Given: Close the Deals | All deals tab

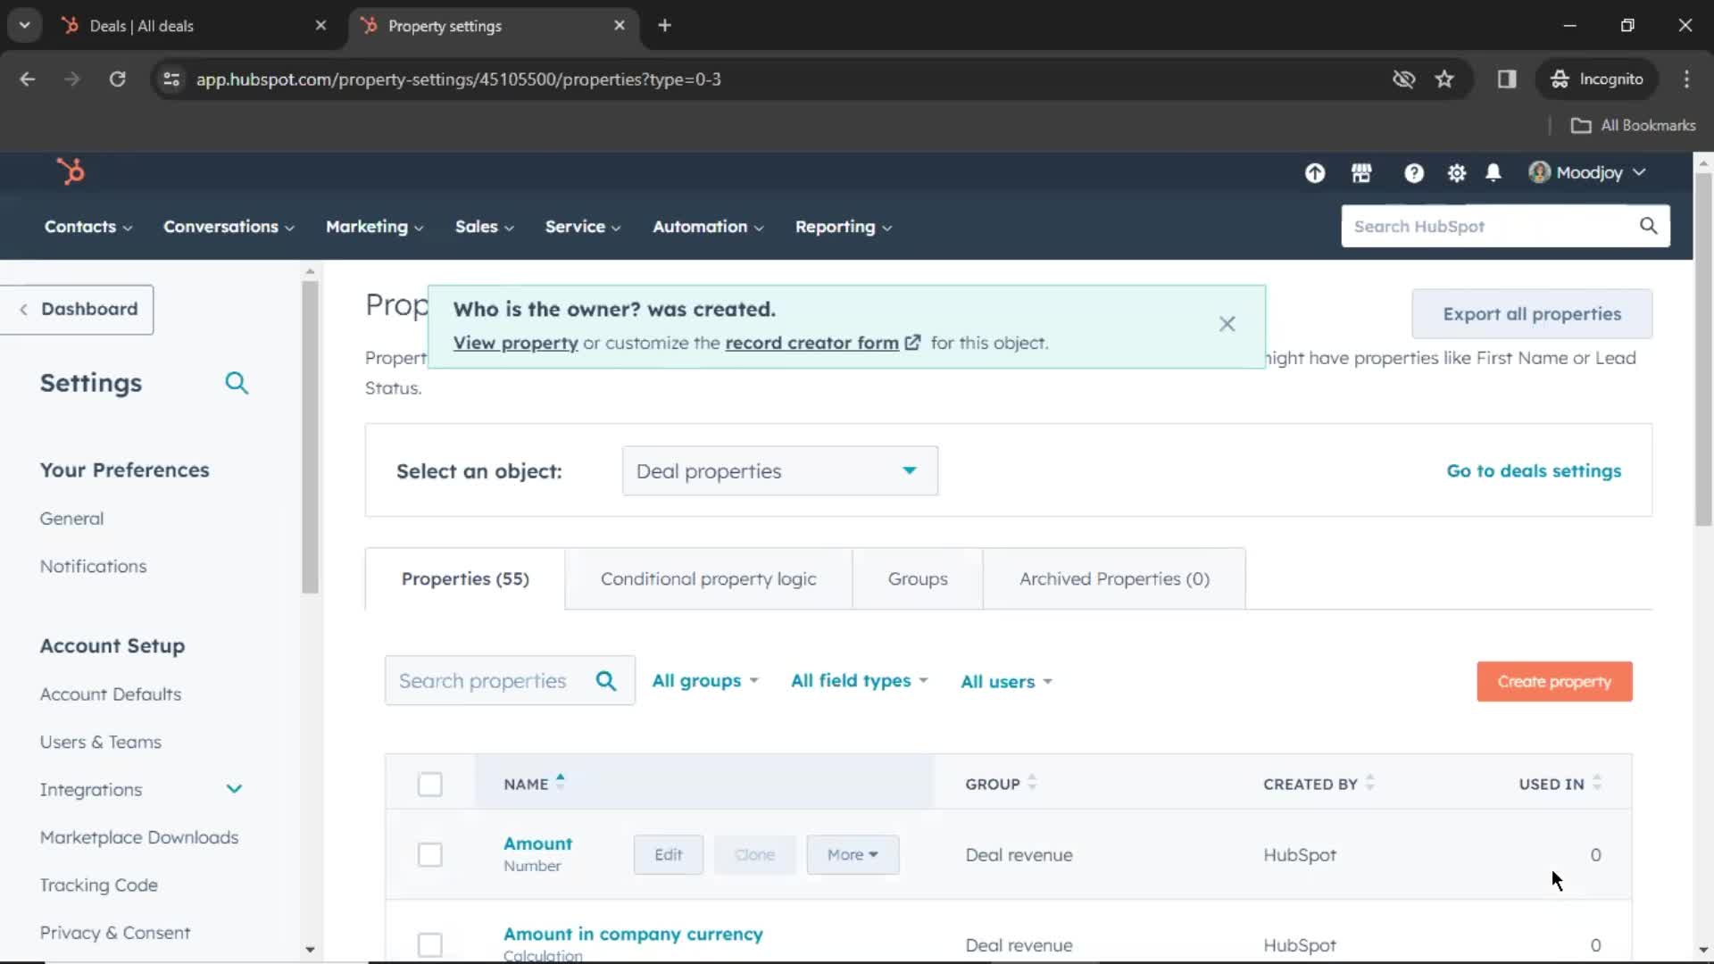Looking at the screenshot, I should click(x=320, y=25).
